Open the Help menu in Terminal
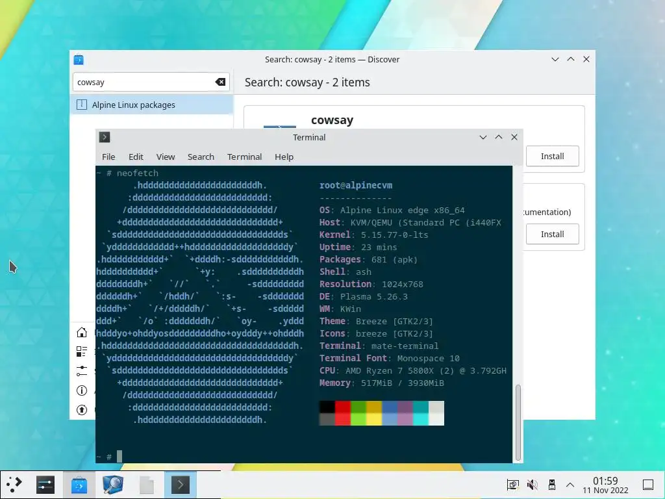 tap(284, 157)
